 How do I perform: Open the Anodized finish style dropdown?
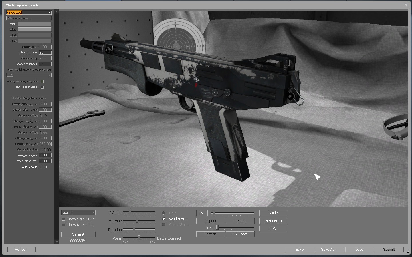29,12
